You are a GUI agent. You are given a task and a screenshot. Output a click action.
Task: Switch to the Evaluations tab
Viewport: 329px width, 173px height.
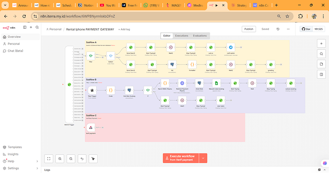pyautogui.click(x=200, y=36)
